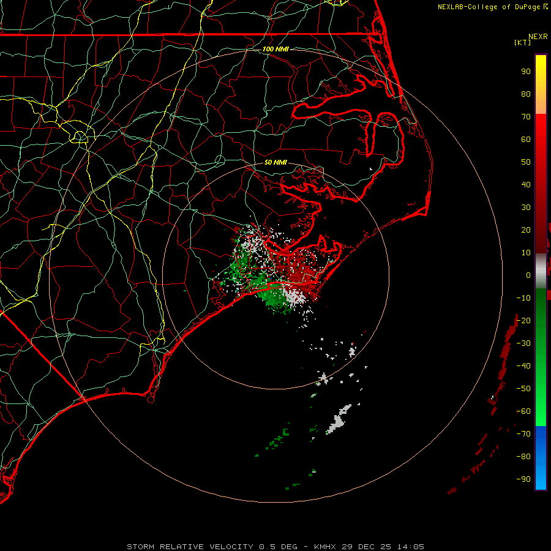Image resolution: width=551 pixels, height=551 pixels.
Task: Click the NEXR label above the color scale
Action: 538,37
